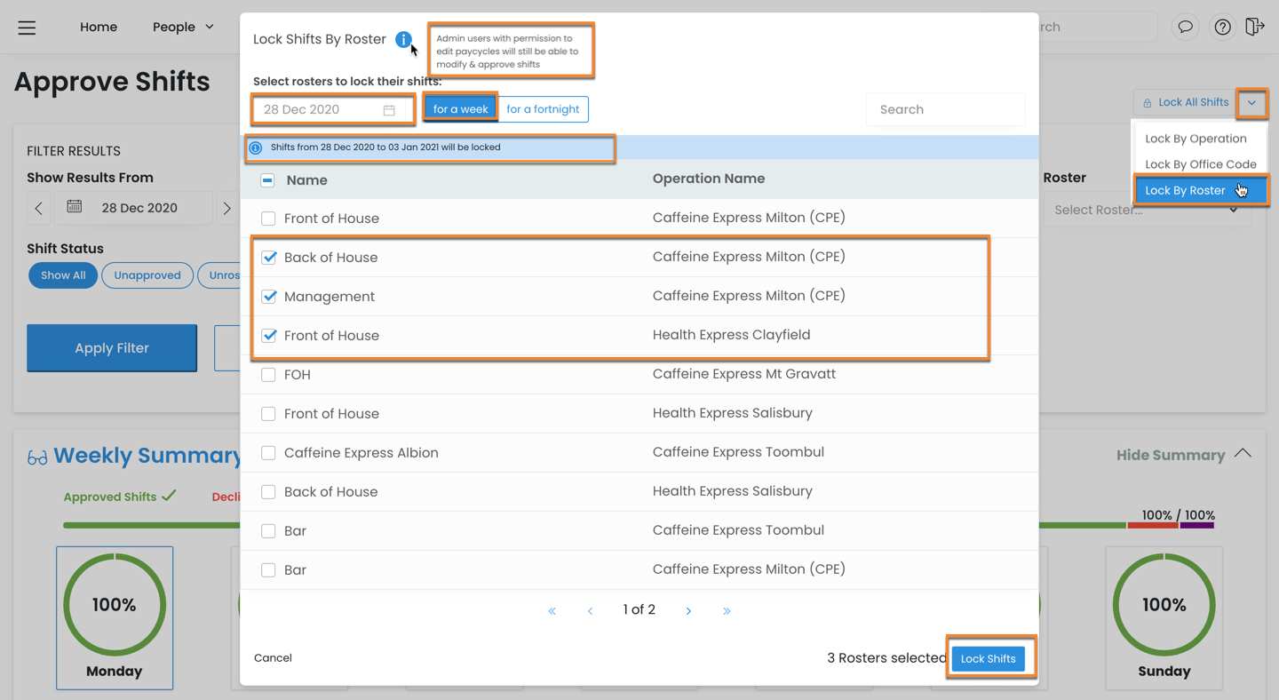Click in the roster Search field

(945, 109)
